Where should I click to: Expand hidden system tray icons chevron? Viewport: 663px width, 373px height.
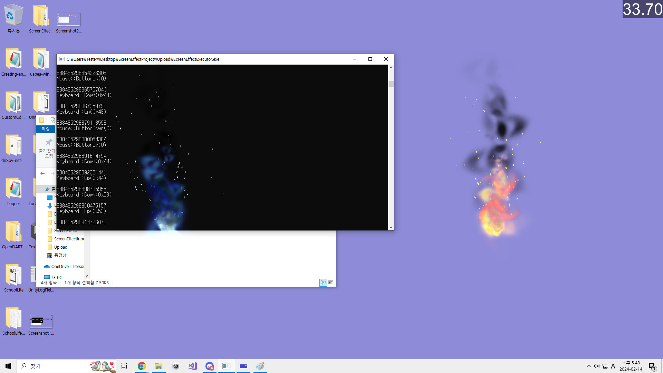point(588,366)
